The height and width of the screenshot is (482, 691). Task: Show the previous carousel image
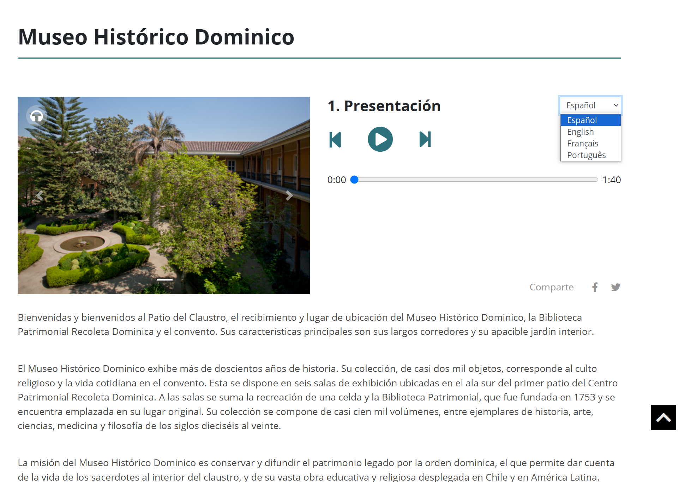click(x=40, y=195)
